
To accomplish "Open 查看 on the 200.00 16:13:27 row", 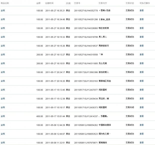I will [141, 54].
